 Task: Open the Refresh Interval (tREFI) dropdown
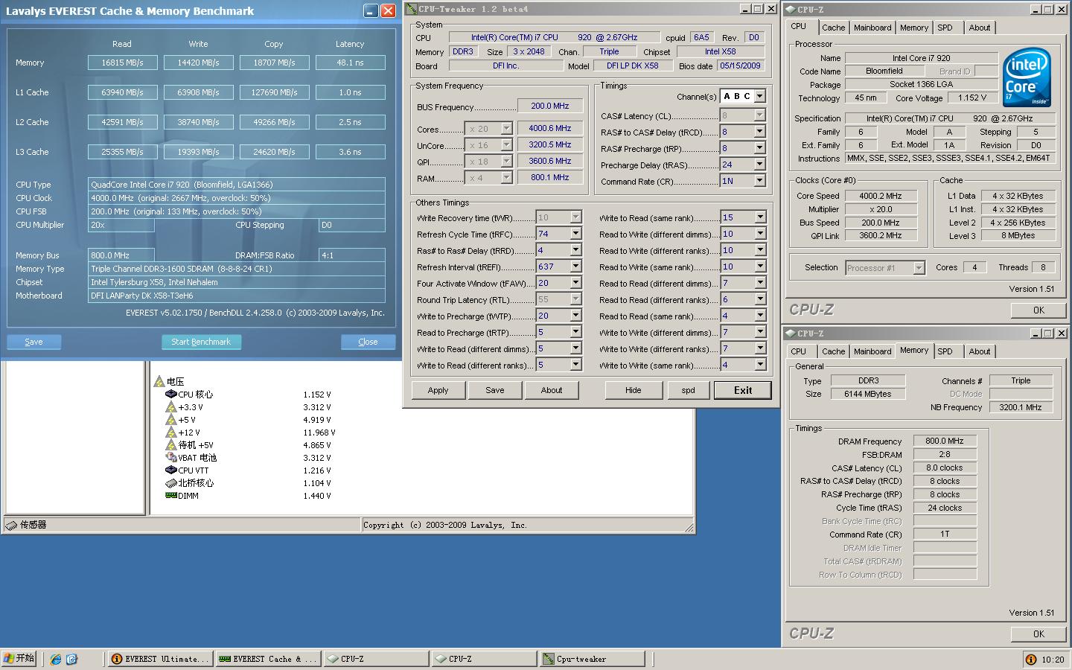575,267
